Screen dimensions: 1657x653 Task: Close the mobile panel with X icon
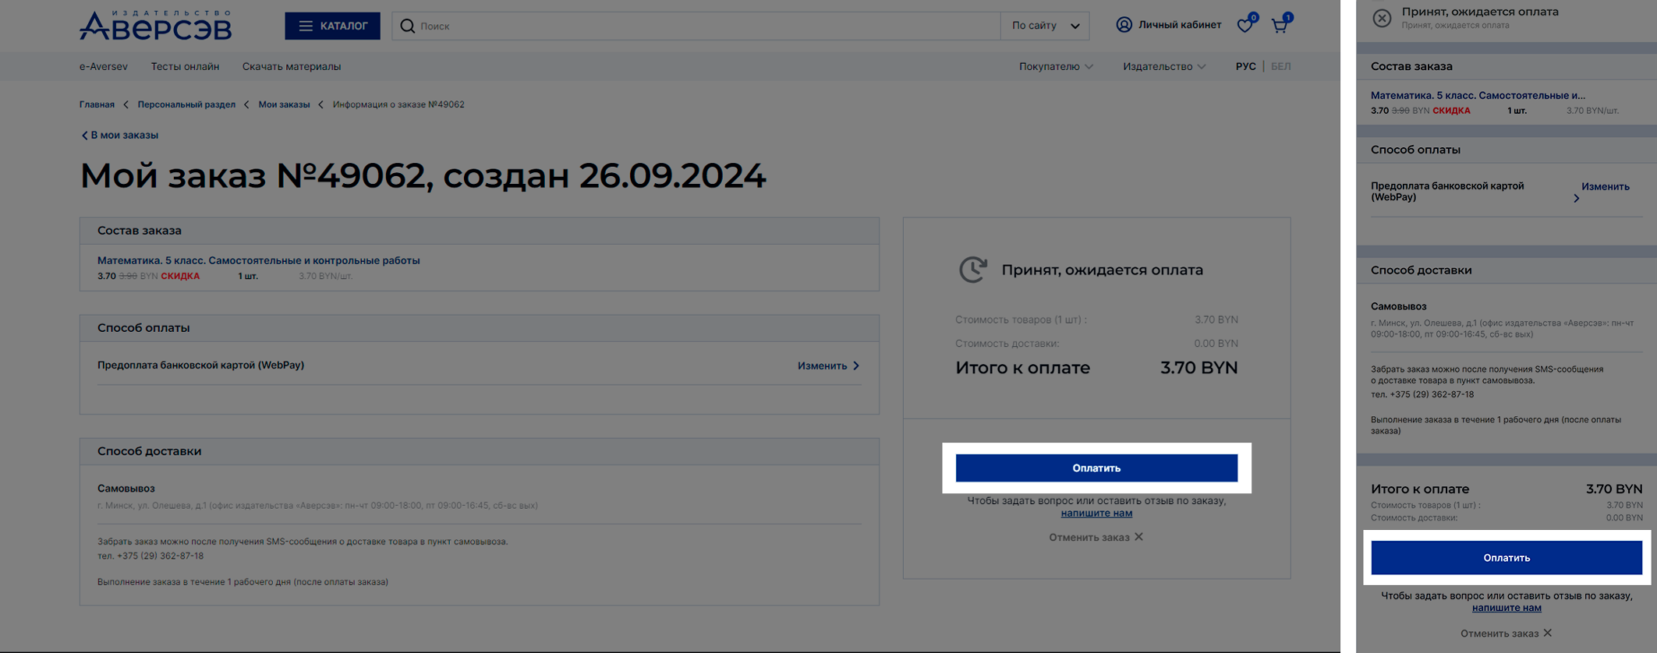click(1382, 18)
